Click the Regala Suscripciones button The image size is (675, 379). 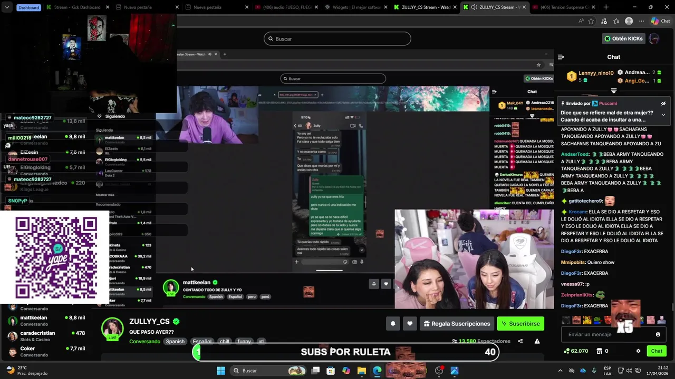pyautogui.click(x=457, y=324)
